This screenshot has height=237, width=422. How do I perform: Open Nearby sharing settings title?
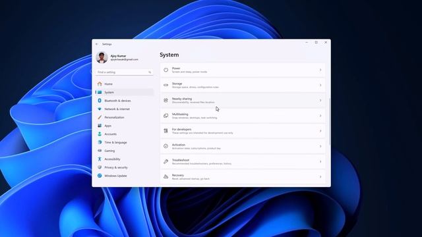point(182,99)
